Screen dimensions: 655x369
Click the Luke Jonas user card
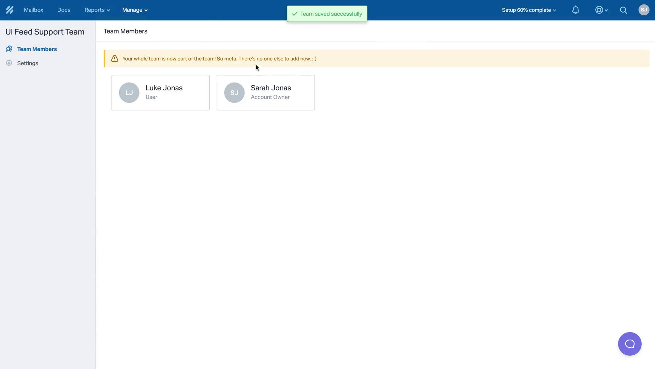(160, 92)
